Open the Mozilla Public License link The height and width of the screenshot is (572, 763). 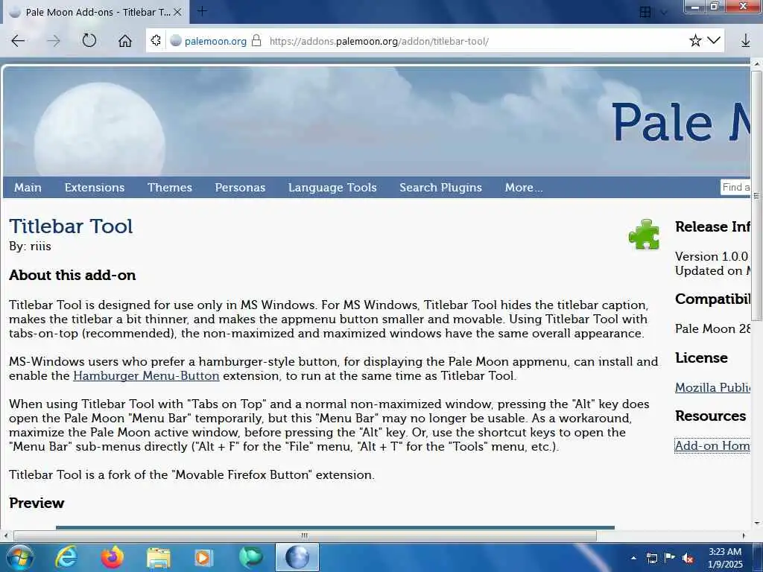[x=712, y=387]
